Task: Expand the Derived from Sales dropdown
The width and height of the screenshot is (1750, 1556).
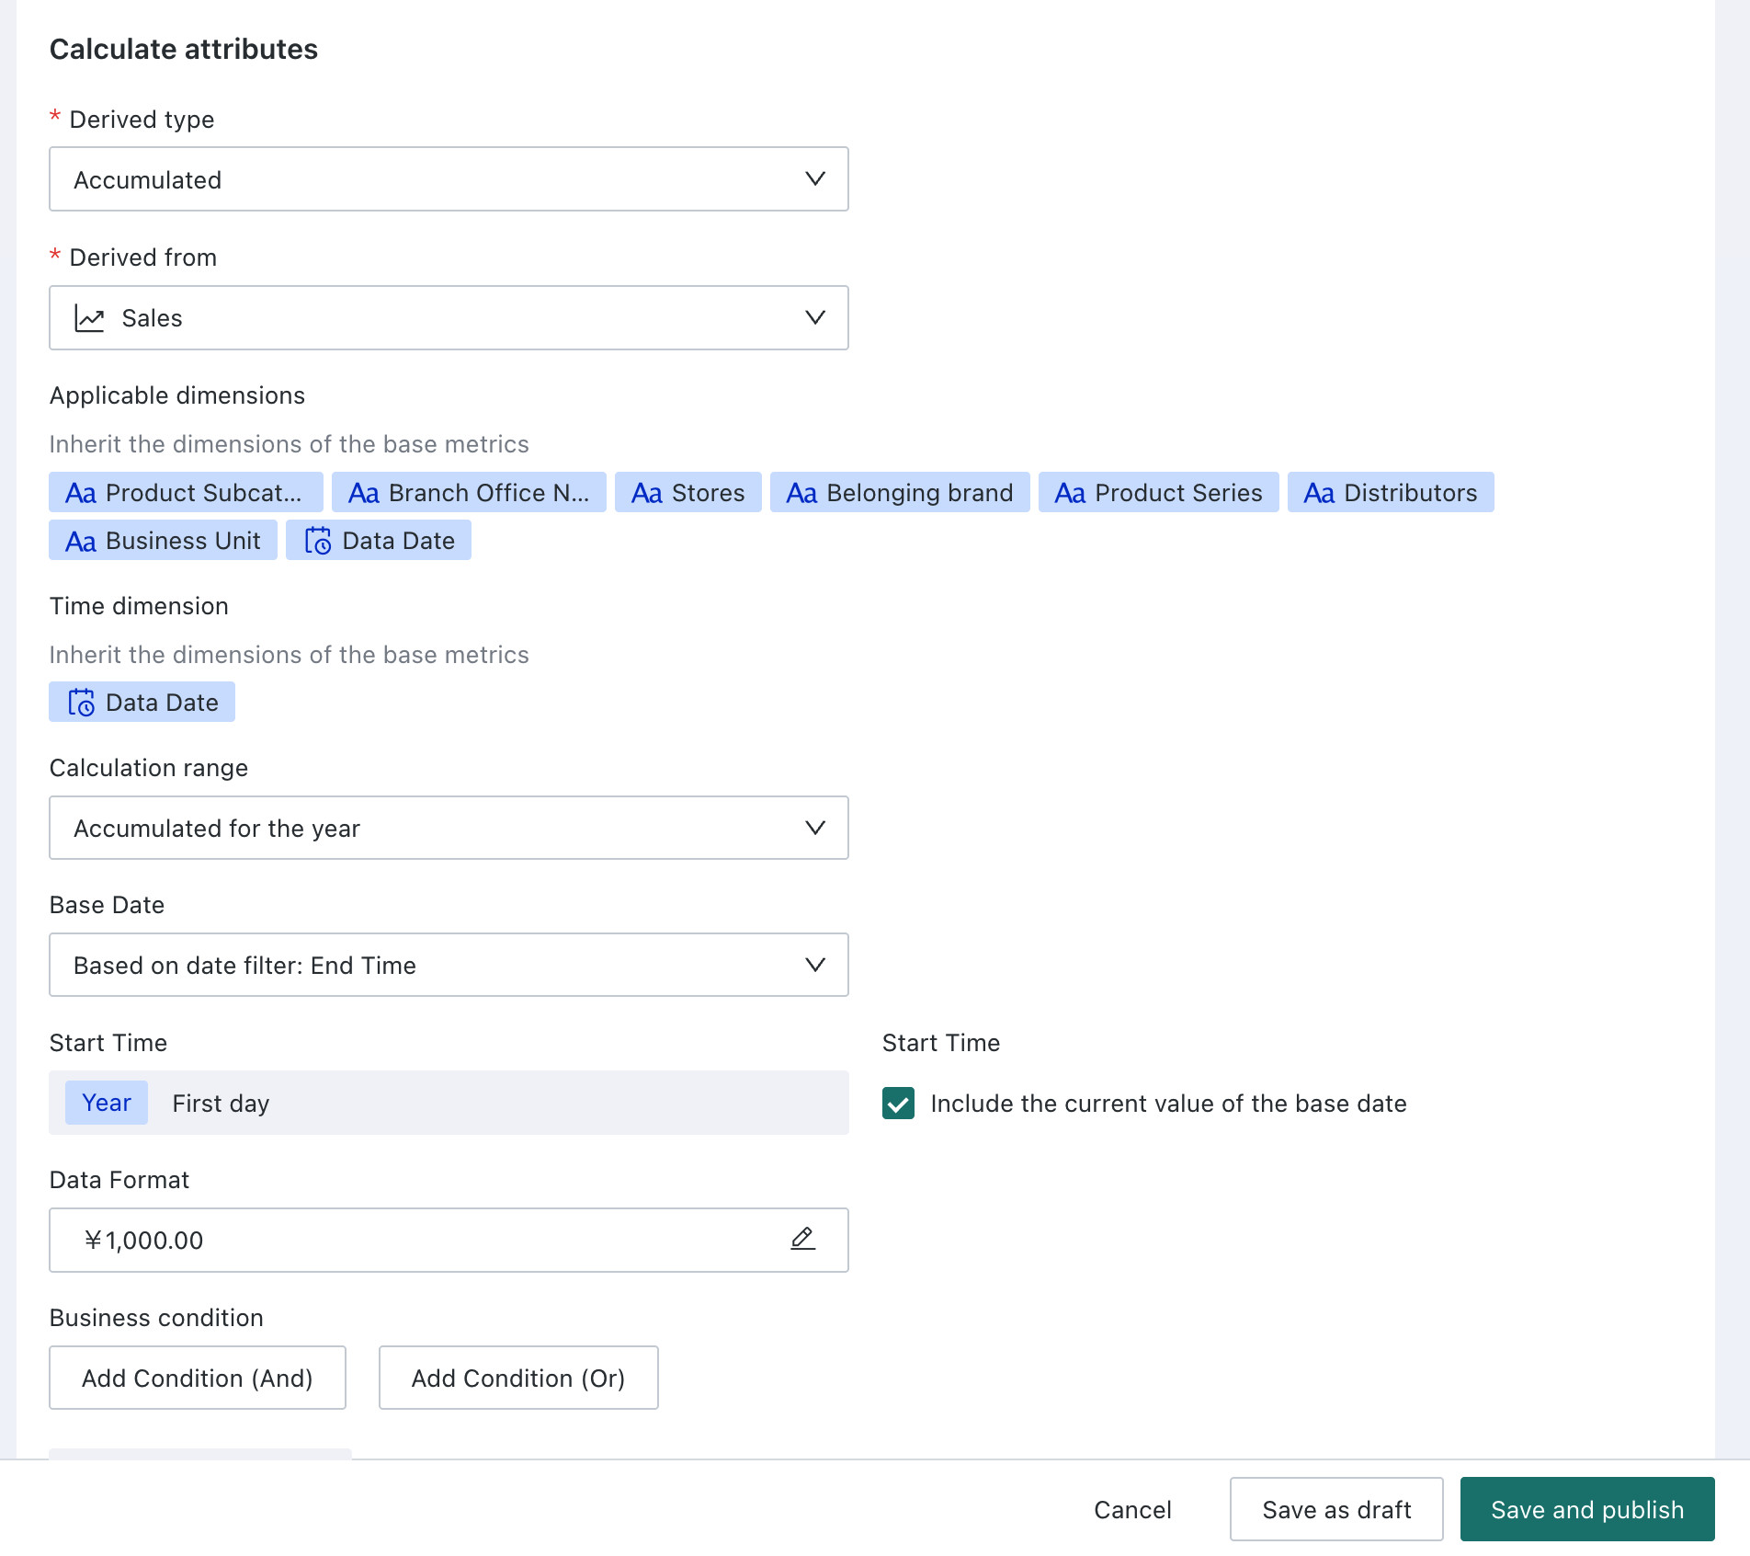Action: coord(449,318)
